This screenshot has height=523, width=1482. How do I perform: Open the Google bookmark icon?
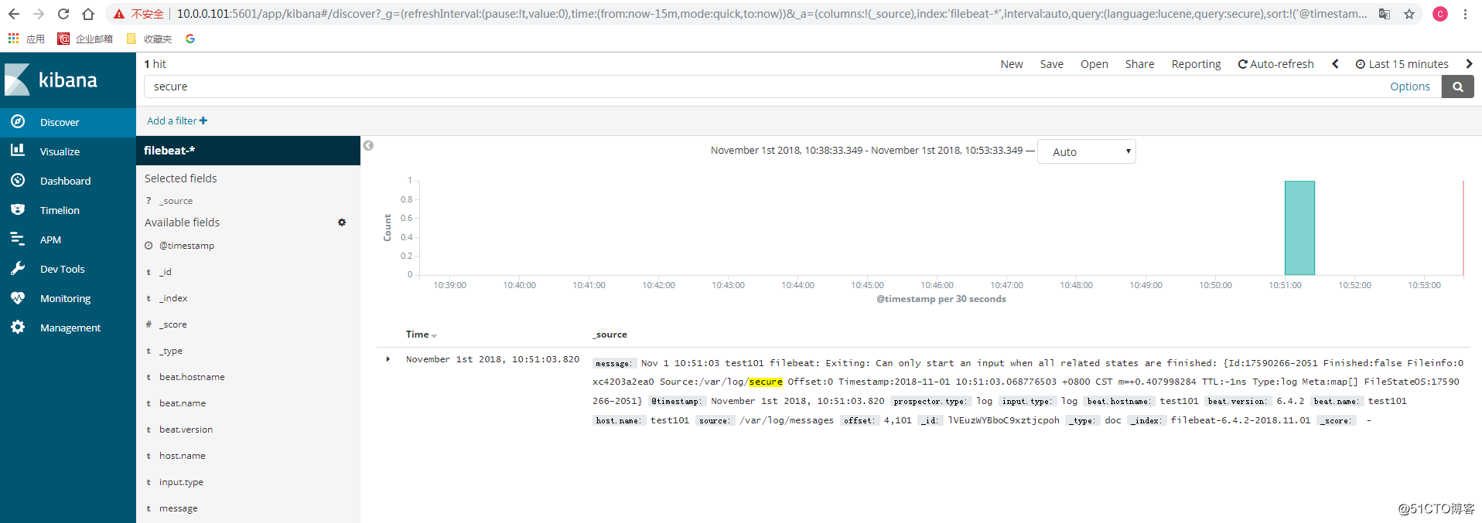click(190, 39)
